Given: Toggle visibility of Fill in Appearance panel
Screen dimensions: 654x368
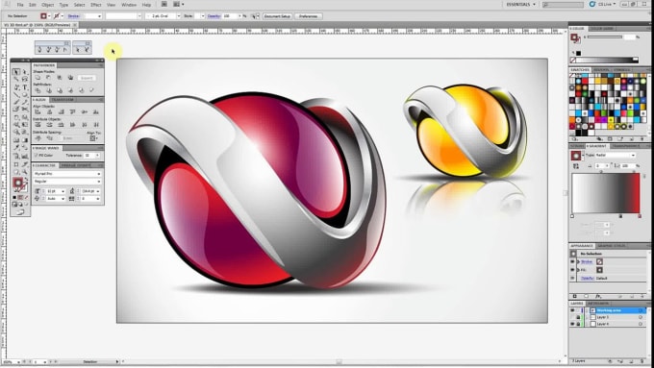Looking at the screenshot, I should click(x=572, y=270).
